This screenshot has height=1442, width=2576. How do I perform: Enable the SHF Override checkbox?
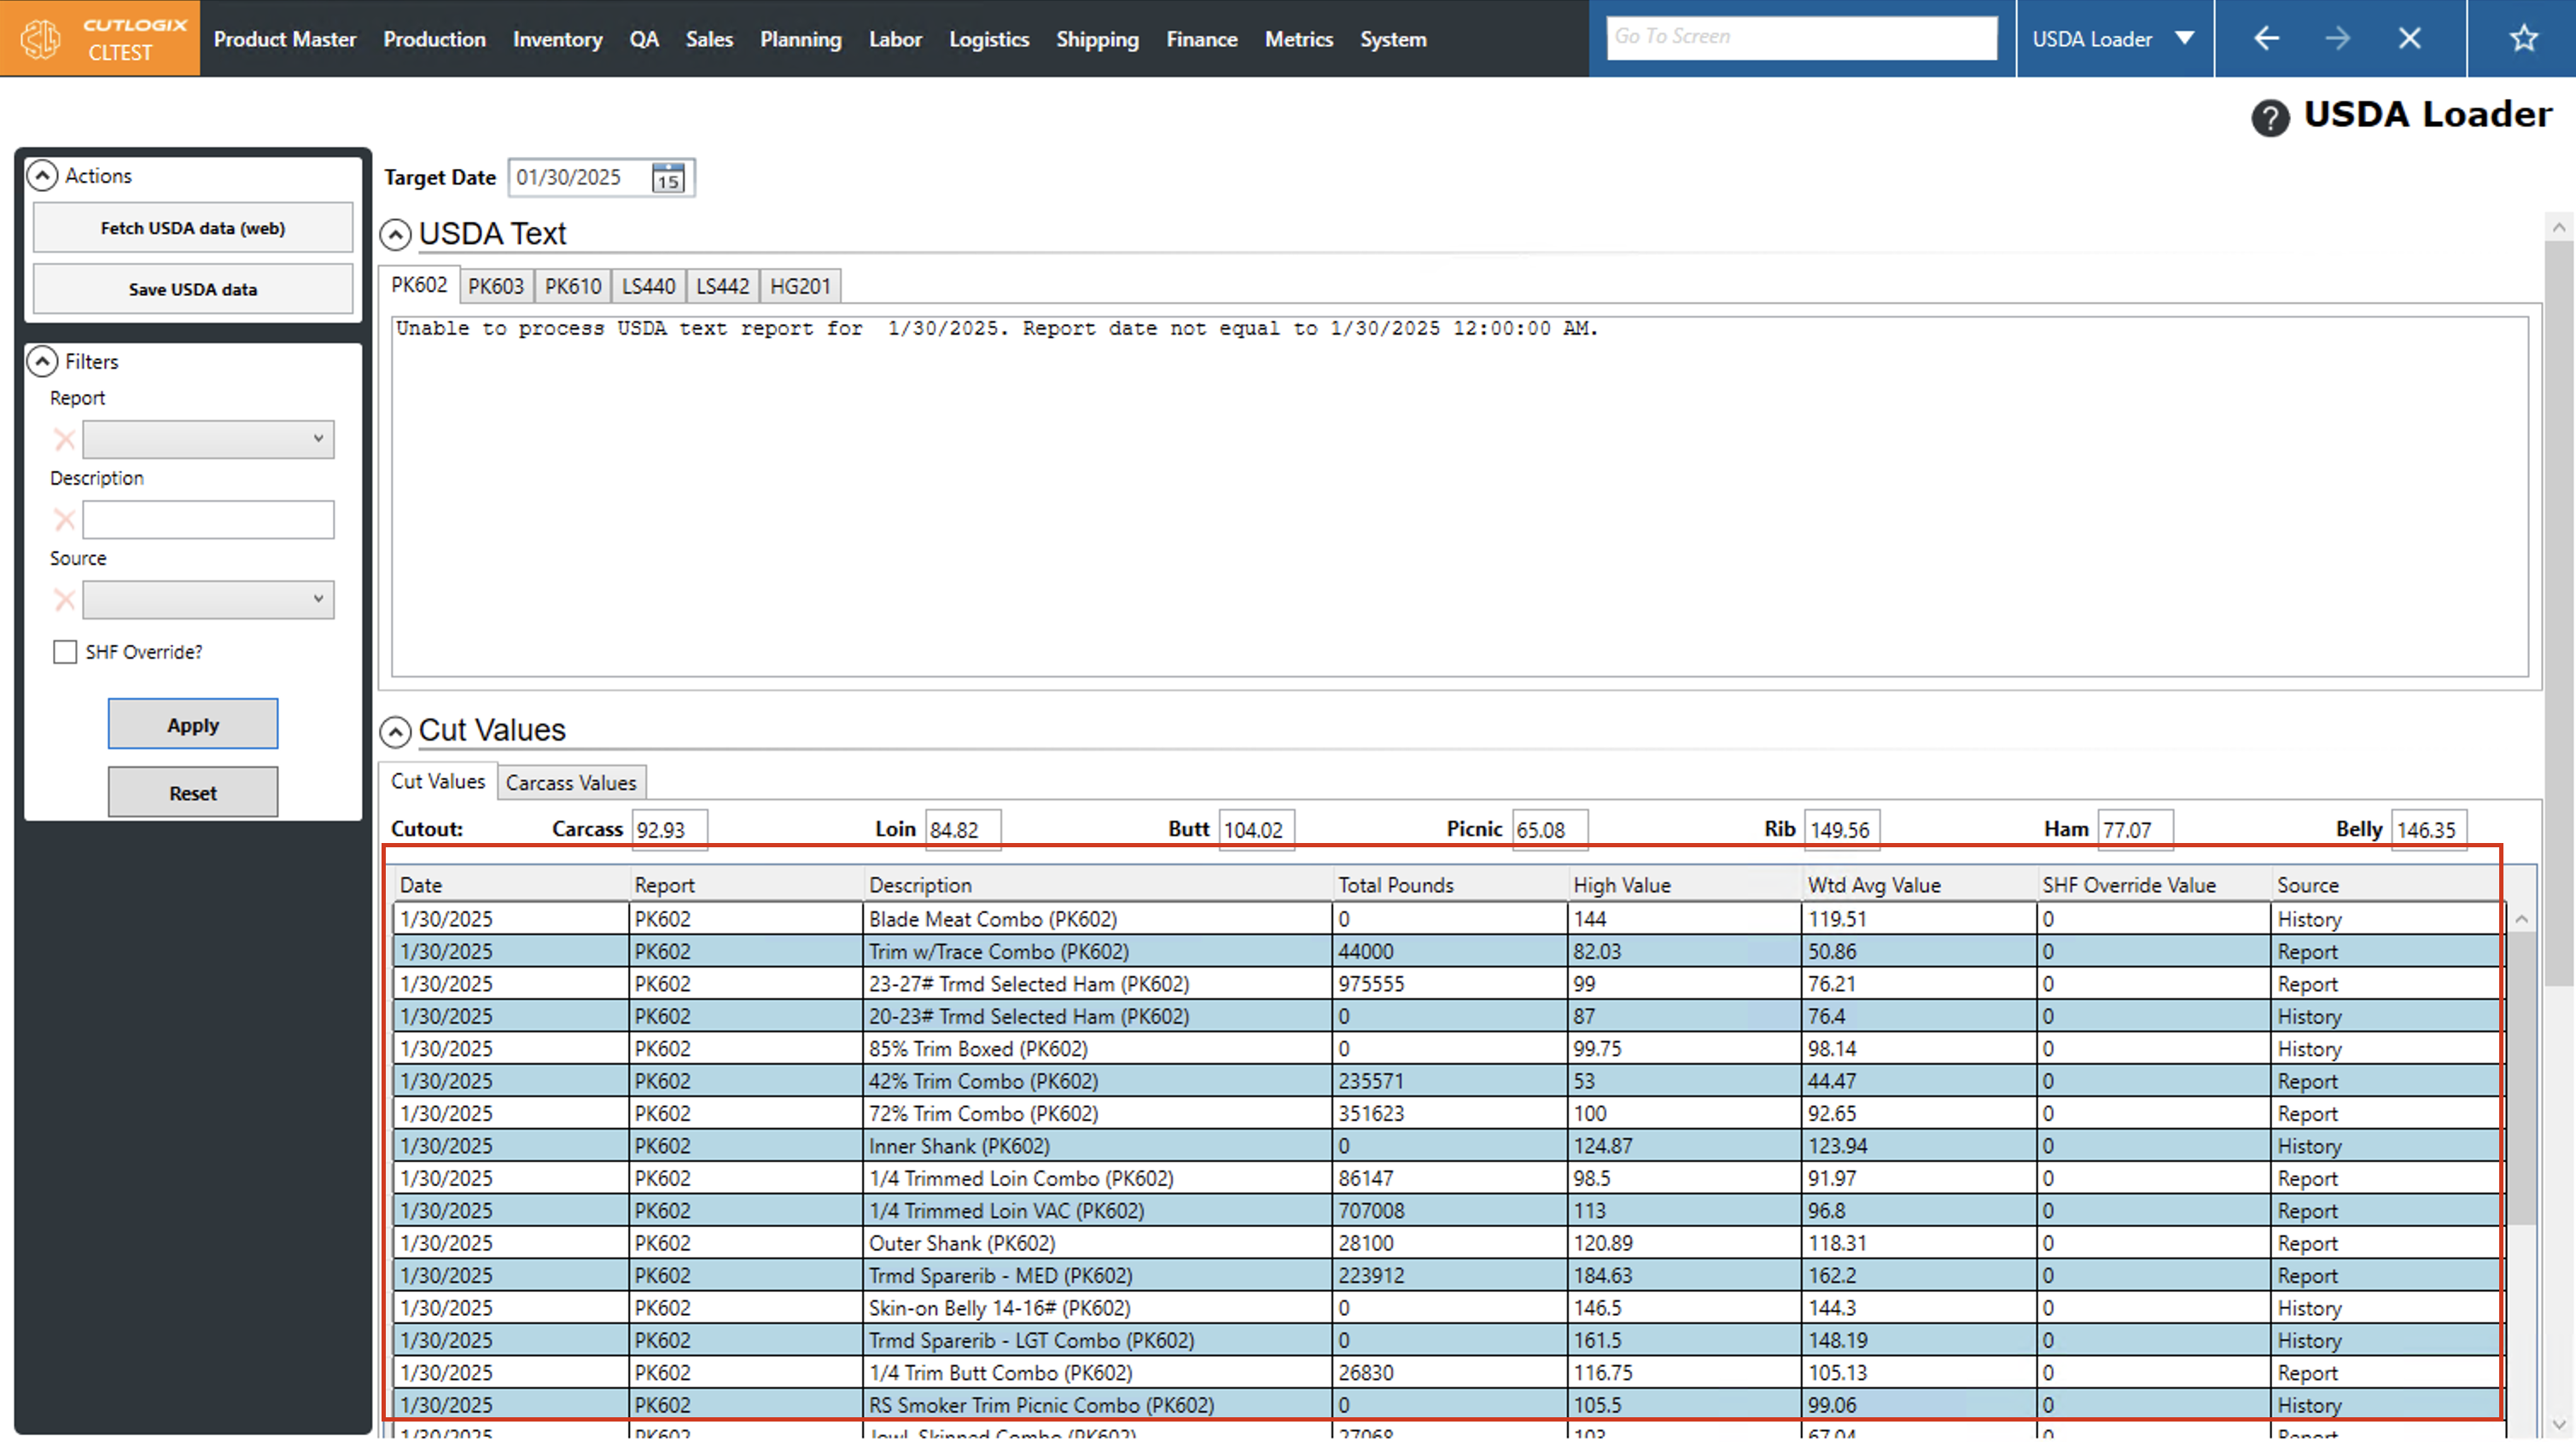65,651
